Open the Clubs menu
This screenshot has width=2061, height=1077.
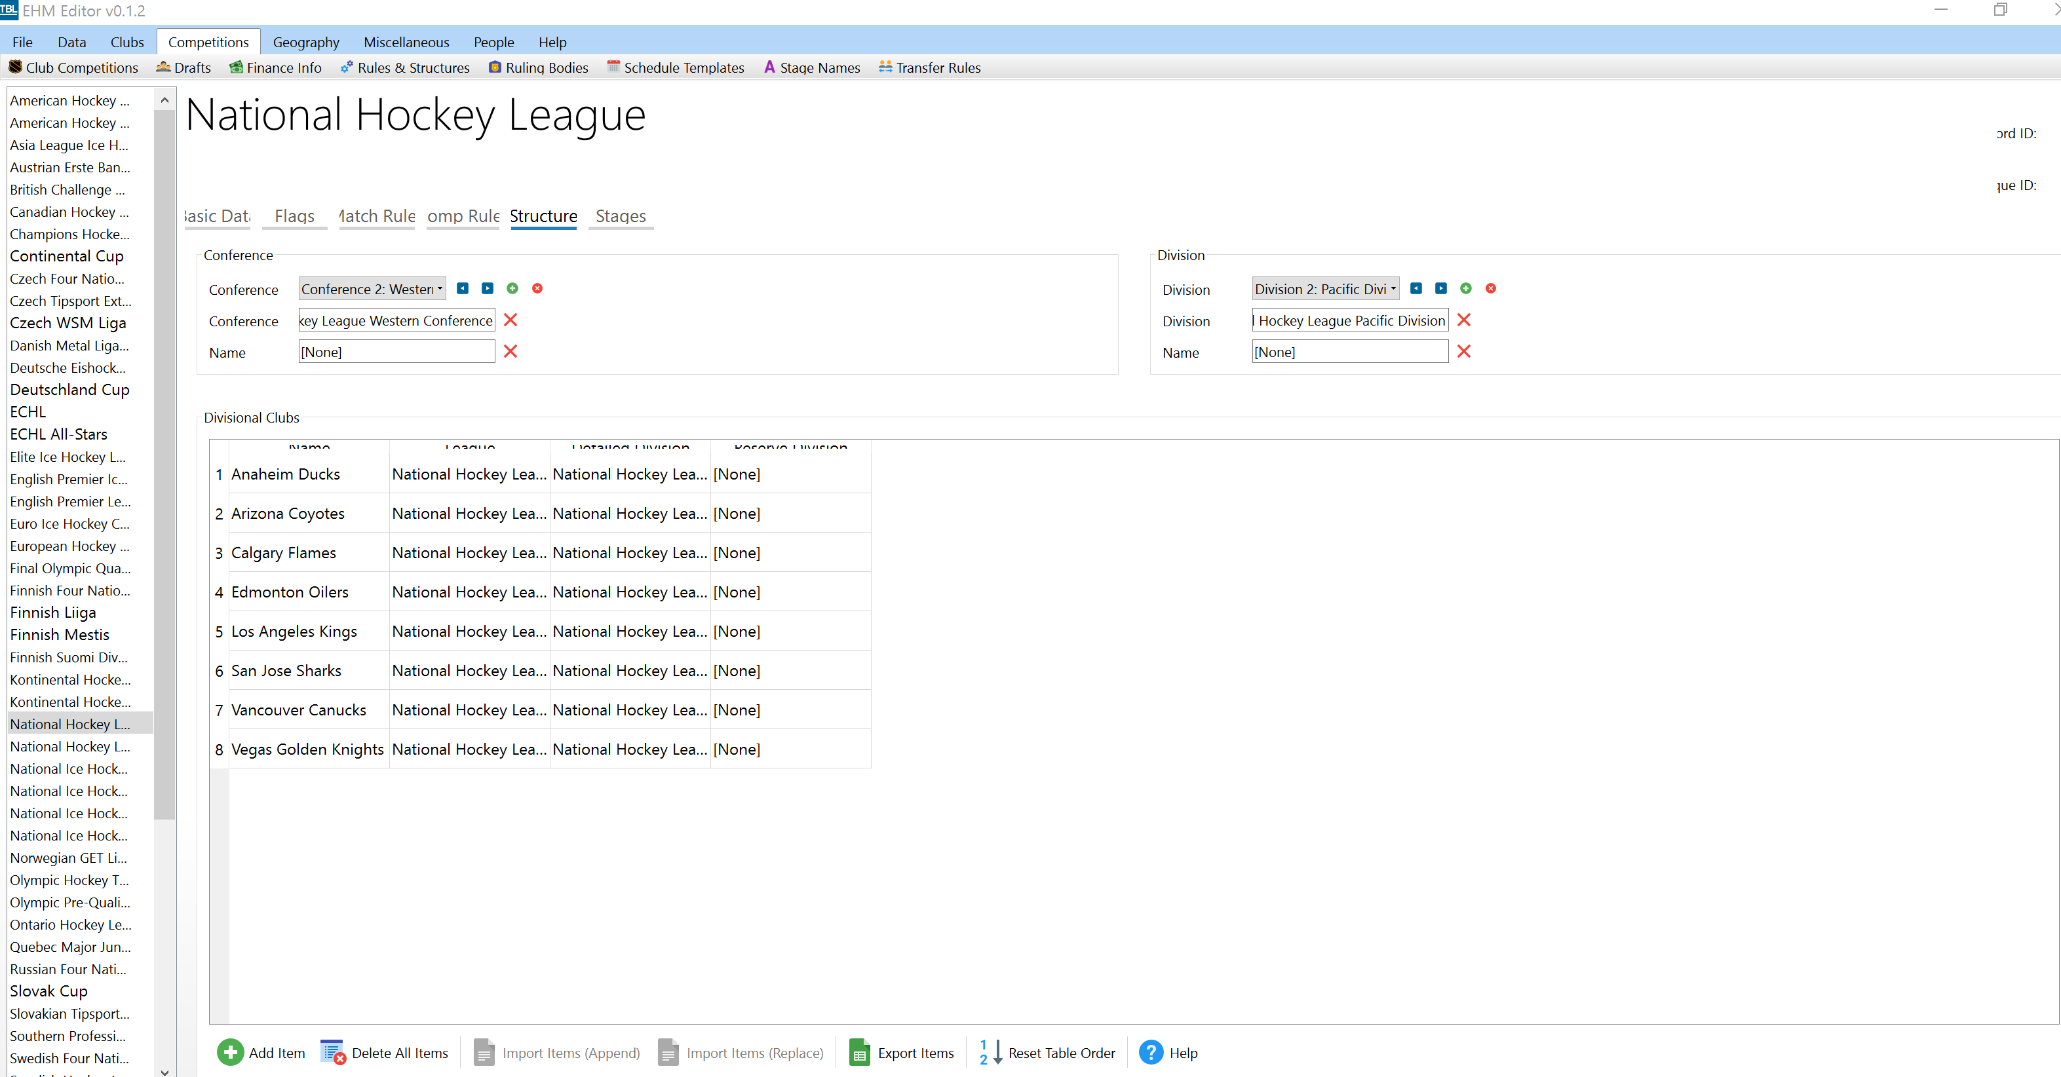coord(127,43)
